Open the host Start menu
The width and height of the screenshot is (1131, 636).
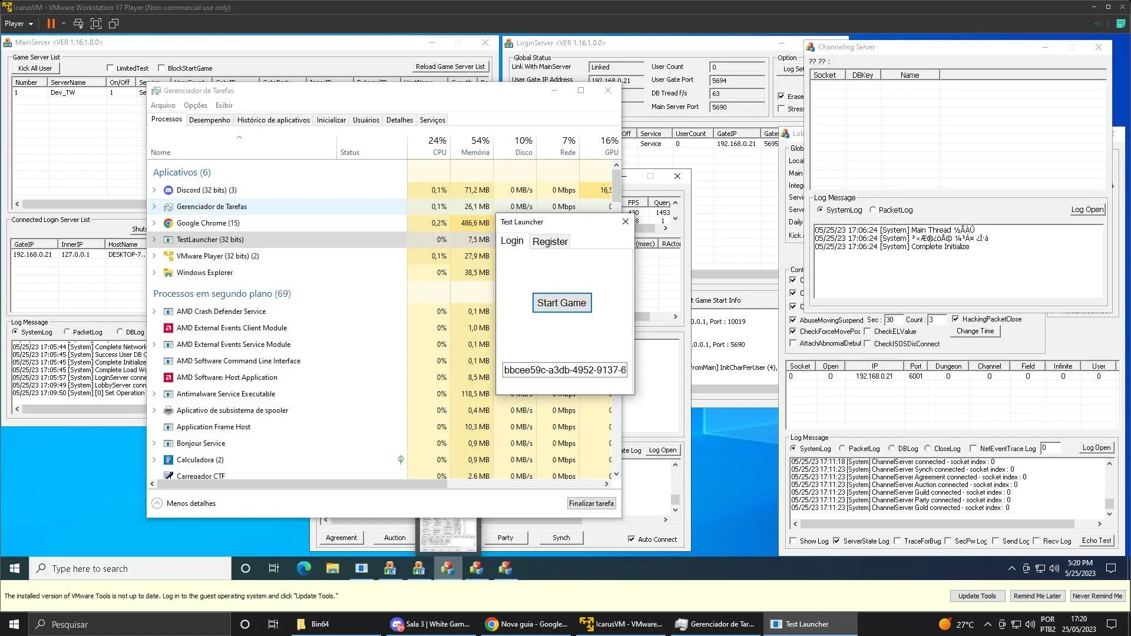pos(14,624)
